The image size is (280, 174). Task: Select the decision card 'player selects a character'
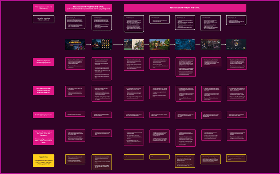coord(102,115)
